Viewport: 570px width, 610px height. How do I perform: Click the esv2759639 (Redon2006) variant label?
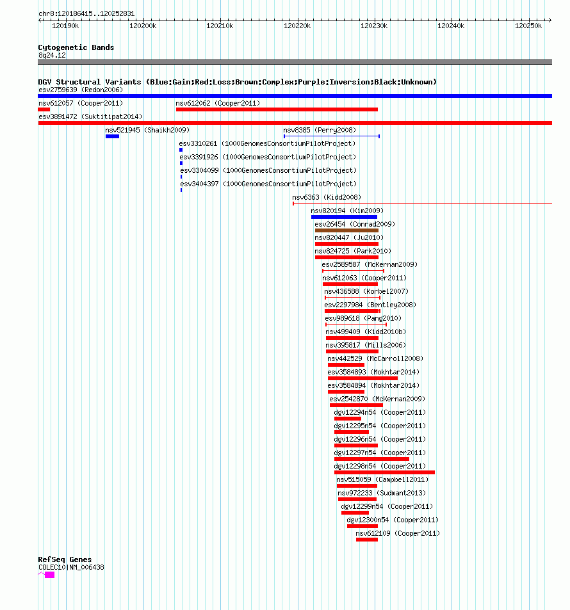point(81,90)
